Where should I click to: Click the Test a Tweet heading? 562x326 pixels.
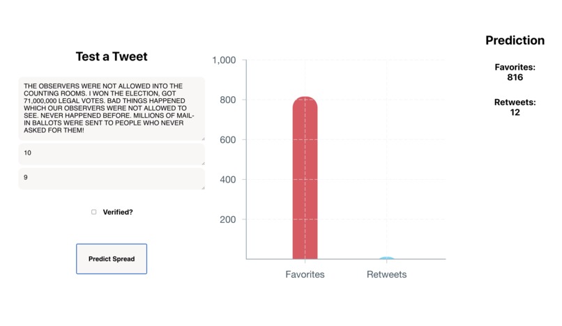112,56
